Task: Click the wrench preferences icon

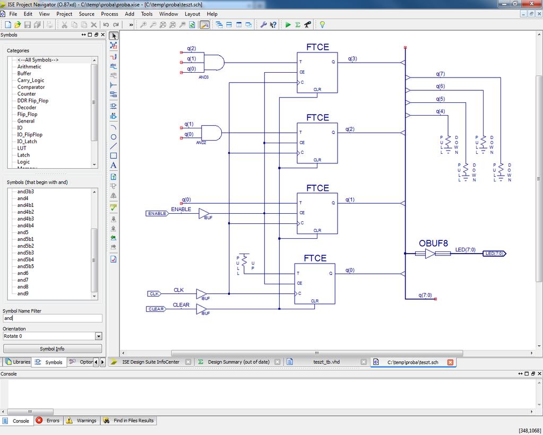Action: (263, 24)
